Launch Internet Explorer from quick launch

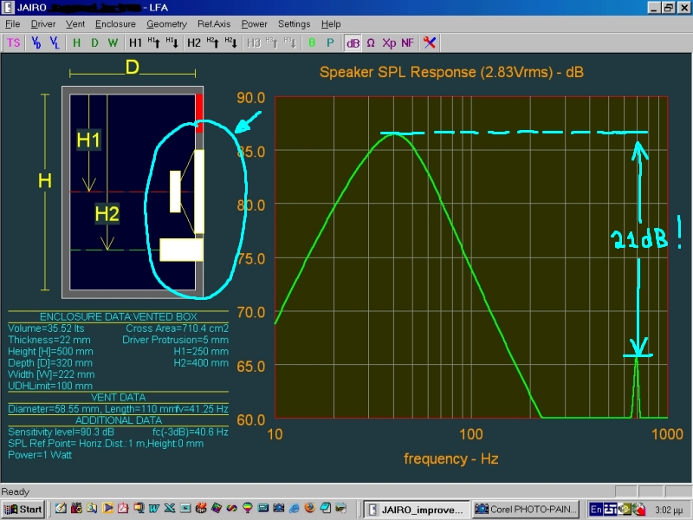click(x=295, y=508)
